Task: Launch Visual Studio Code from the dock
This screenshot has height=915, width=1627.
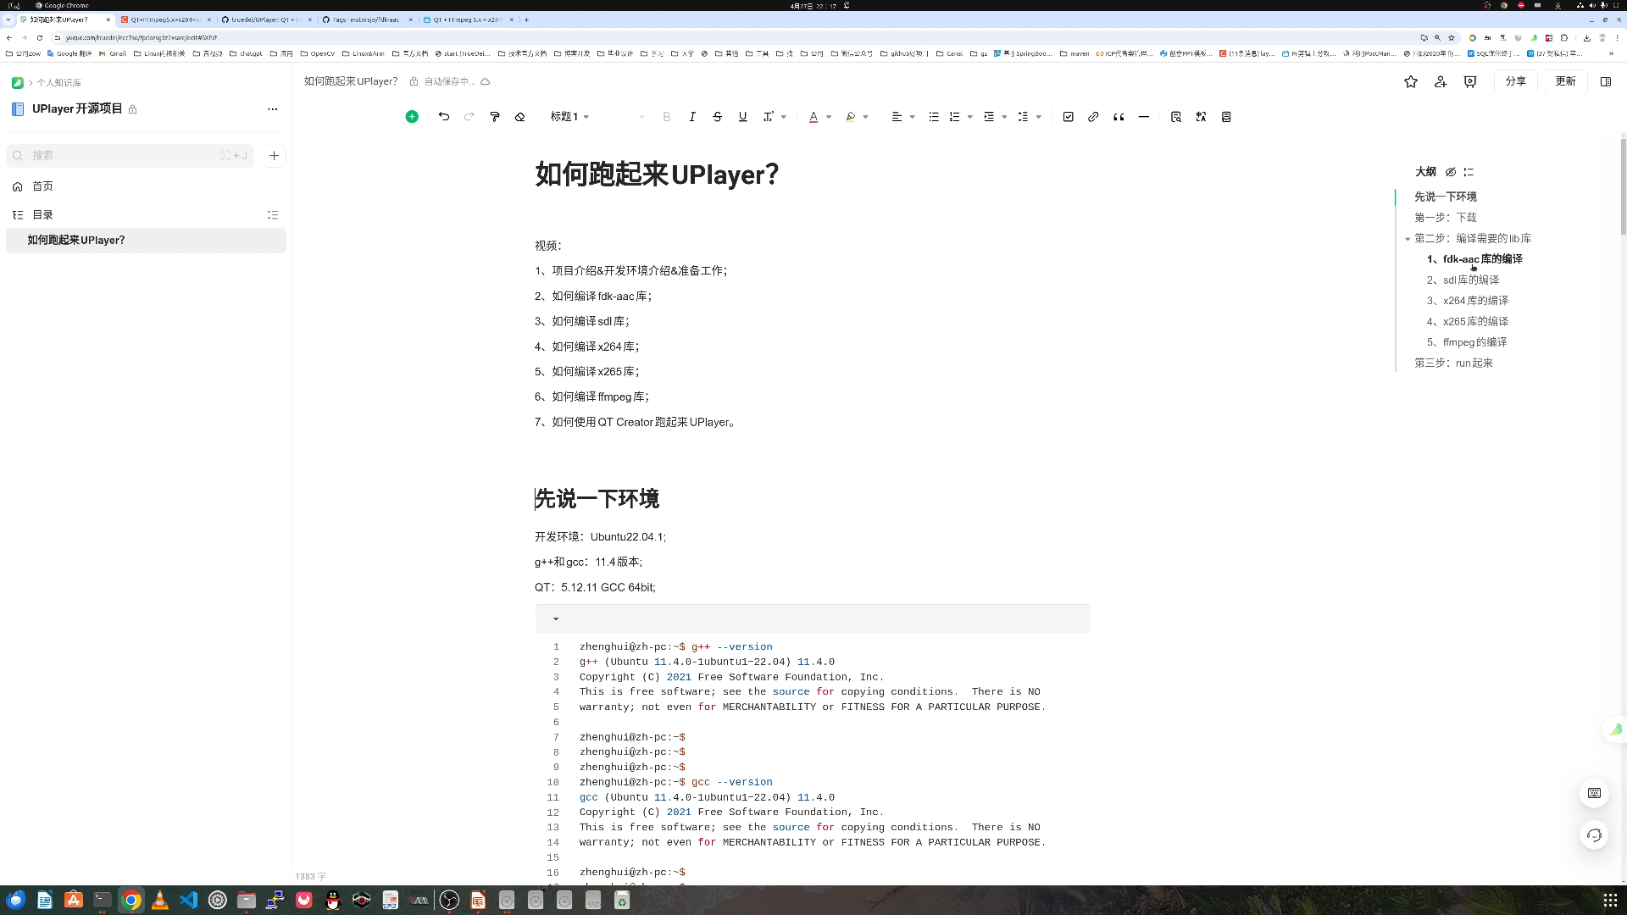Action: pos(189,900)
